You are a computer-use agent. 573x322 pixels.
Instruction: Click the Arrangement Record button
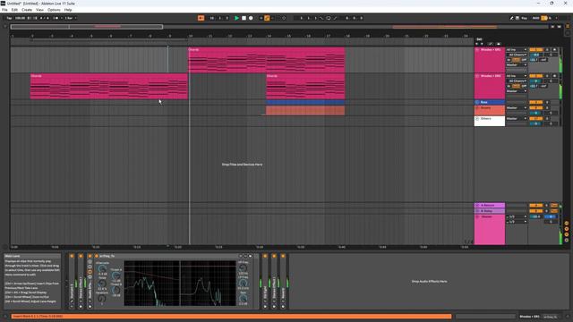tap(251, 18)
